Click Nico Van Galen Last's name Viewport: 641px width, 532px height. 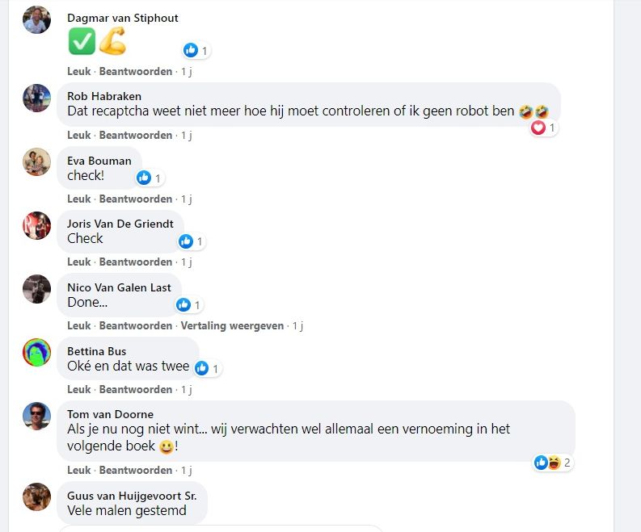tap(119, 287)
